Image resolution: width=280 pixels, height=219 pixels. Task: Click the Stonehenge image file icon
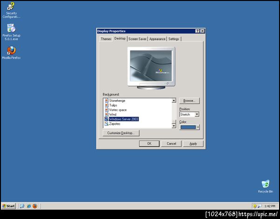[106, 100]
